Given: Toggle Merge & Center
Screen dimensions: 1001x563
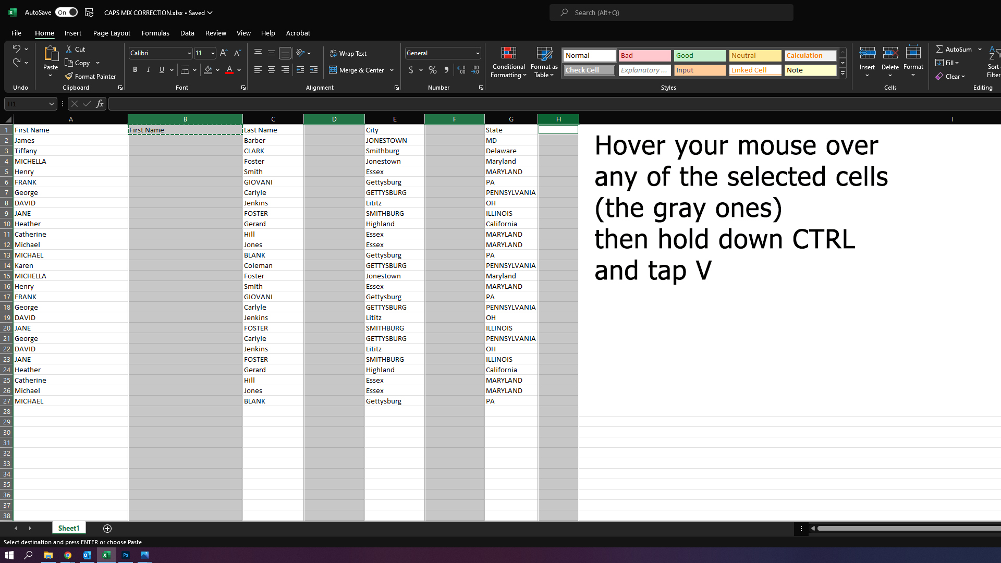Looking at the screenshot, I should 357,70.
